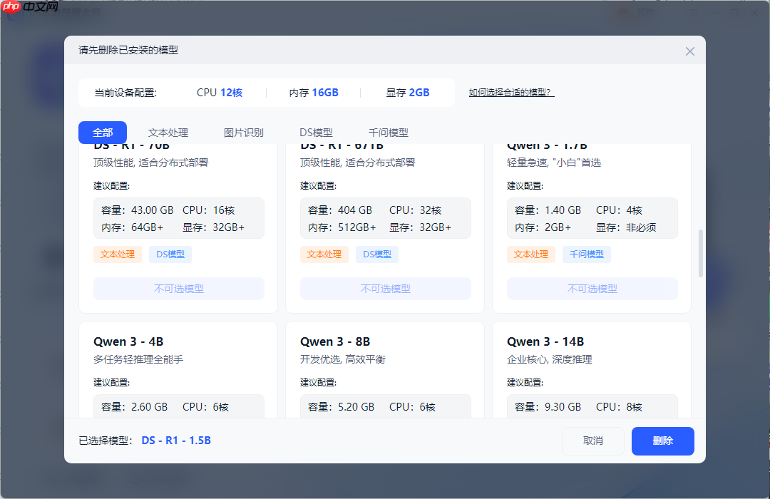Viewport: 770px width, 499px height.
Task: Click the DS模型 tag on DS - R1 - 70B card
Action: pyautogui.click(x=170, y=254)
